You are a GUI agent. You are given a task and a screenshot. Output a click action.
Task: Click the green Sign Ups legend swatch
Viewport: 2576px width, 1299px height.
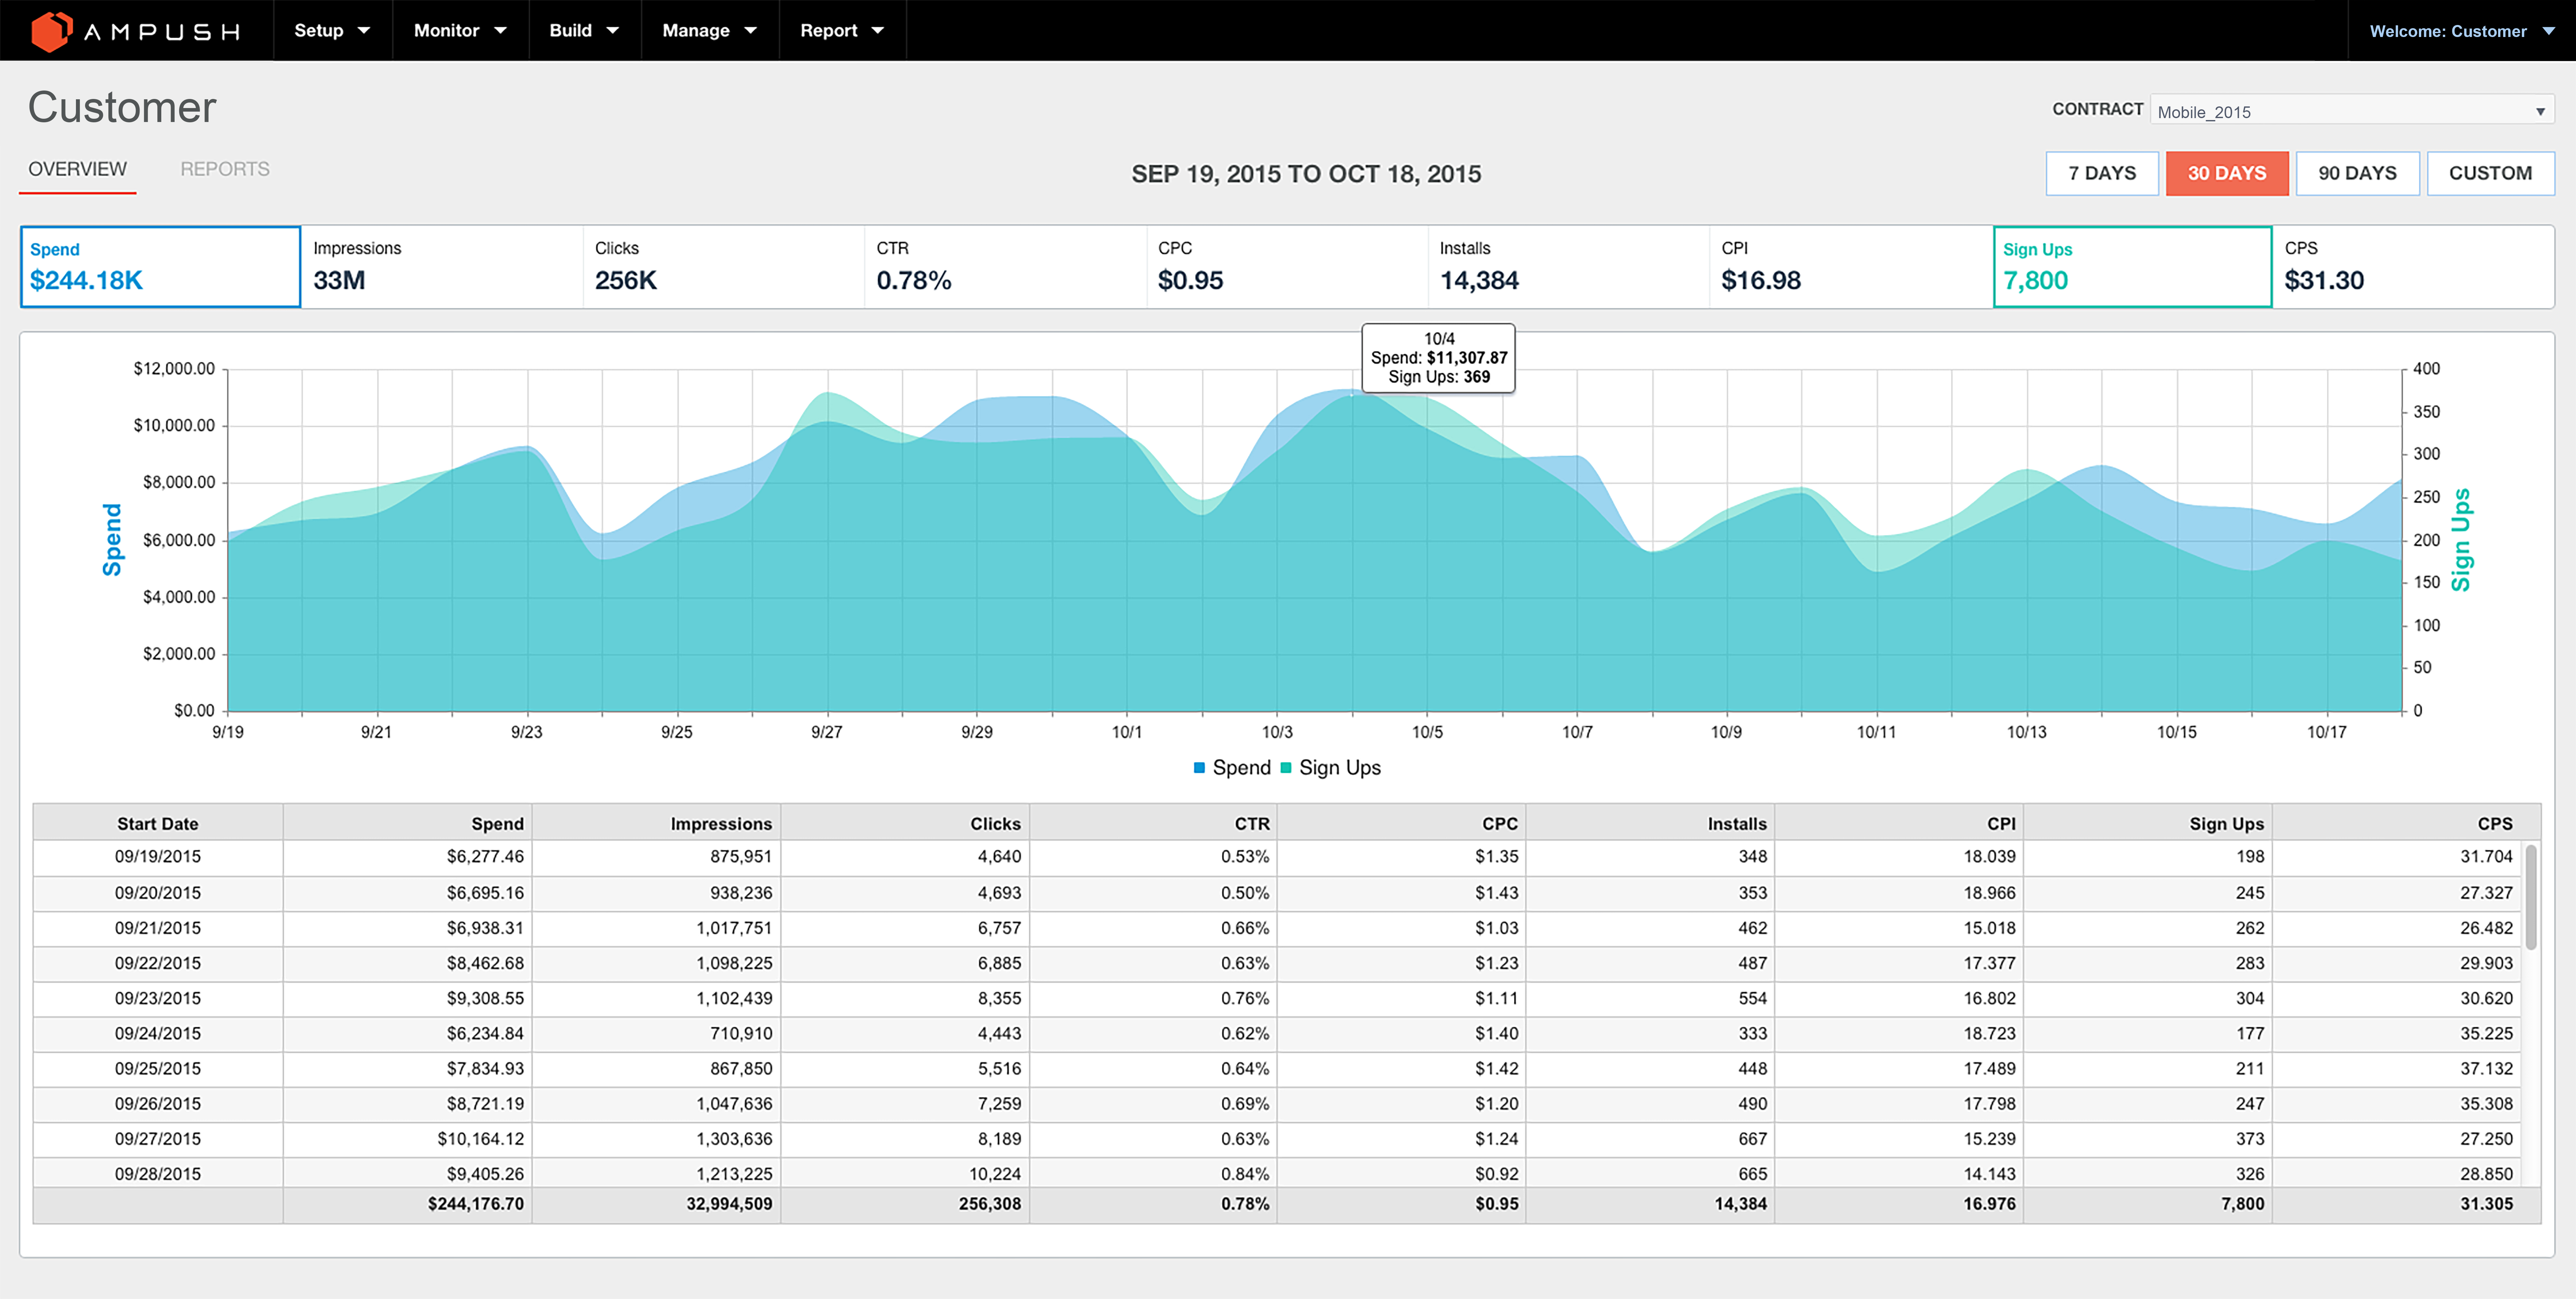(1286, 768)
